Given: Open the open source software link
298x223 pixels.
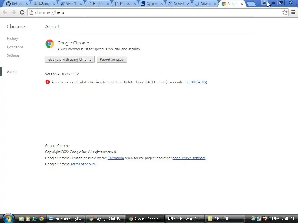Looking at the screenshot, I should (189, 158).
